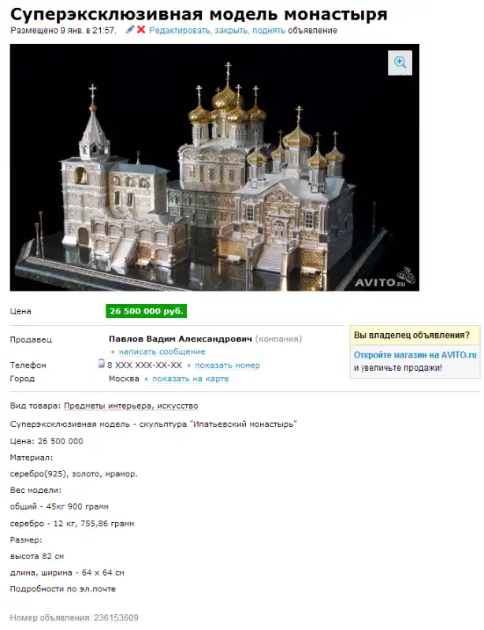Click "поднять" to raise the ad

269,31
